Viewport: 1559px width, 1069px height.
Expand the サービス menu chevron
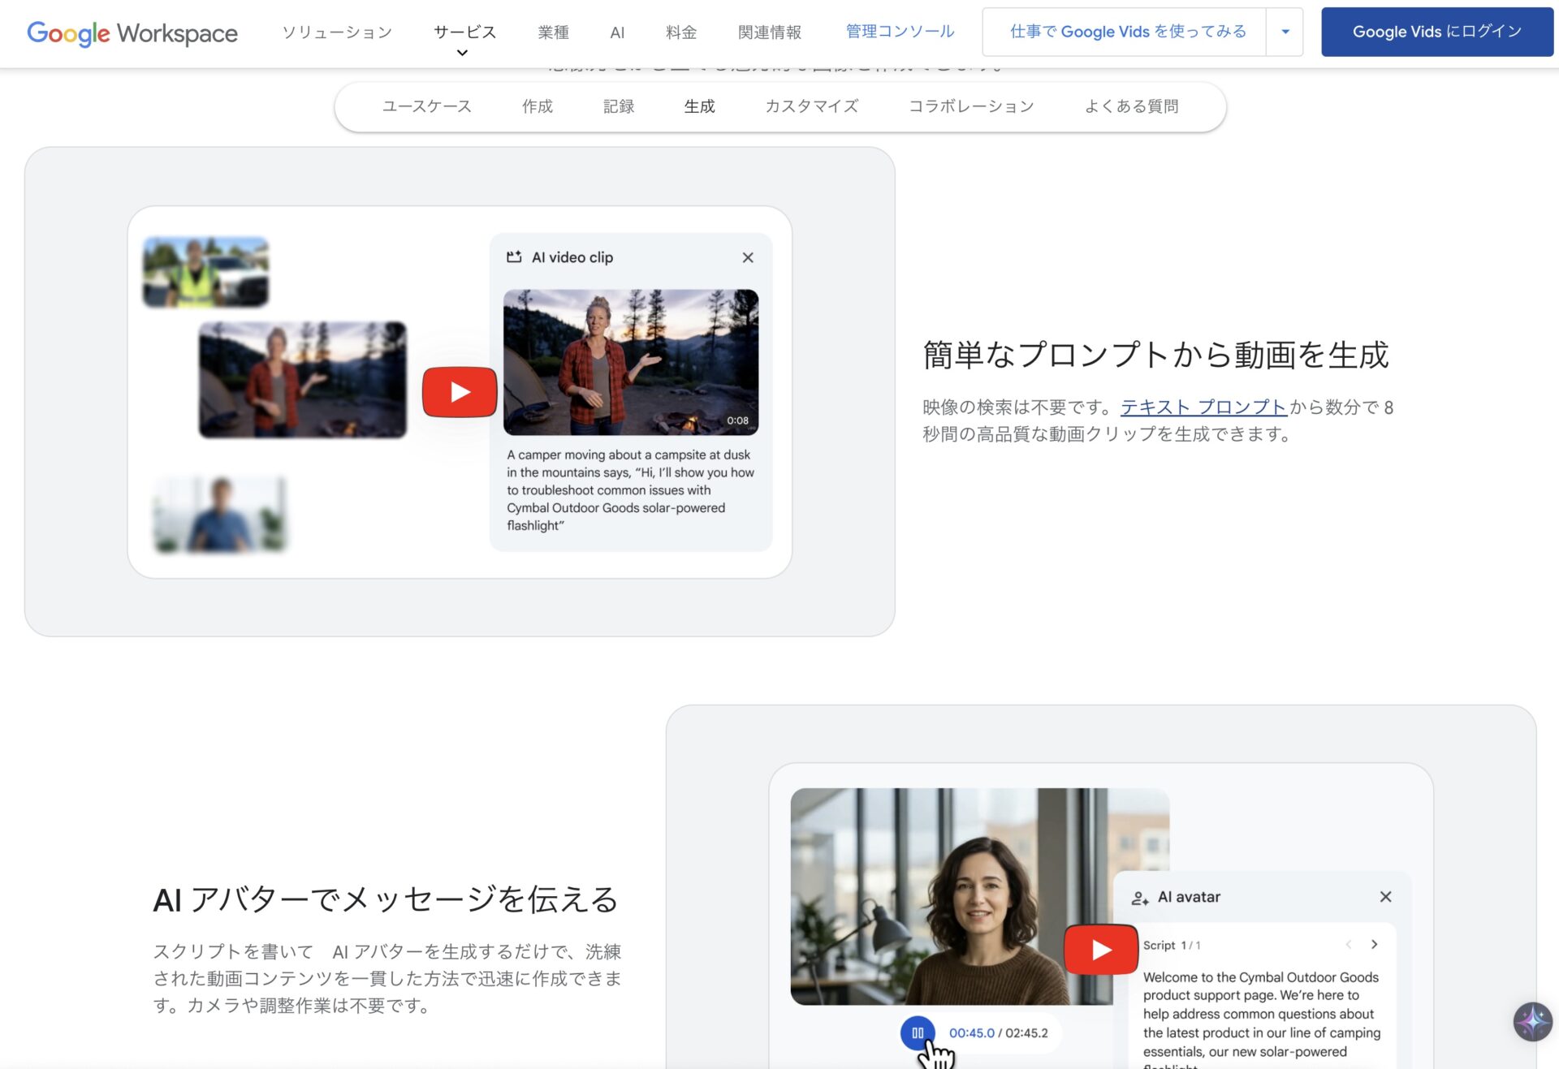click(x=463, y=53)
